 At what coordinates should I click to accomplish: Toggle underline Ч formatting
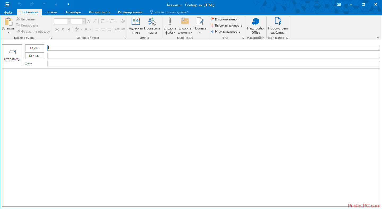(x=68, y=29)
